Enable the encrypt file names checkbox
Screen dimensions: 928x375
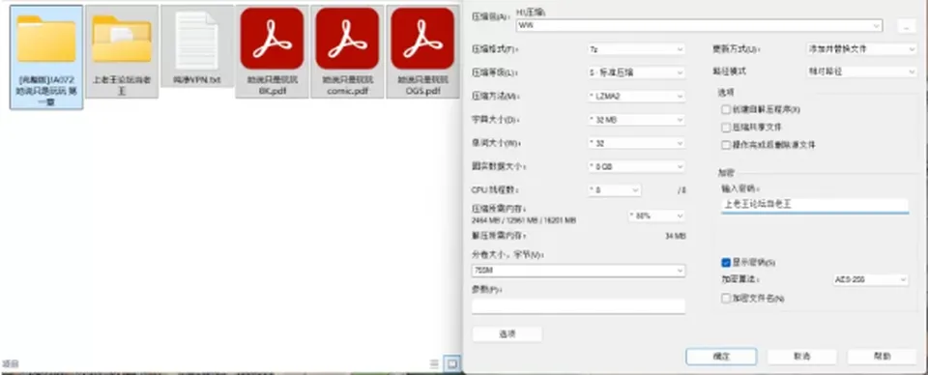click(x=726, y=299)
